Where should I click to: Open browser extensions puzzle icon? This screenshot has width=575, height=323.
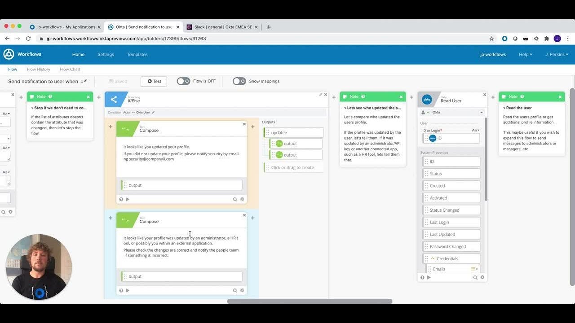[547, 39]
